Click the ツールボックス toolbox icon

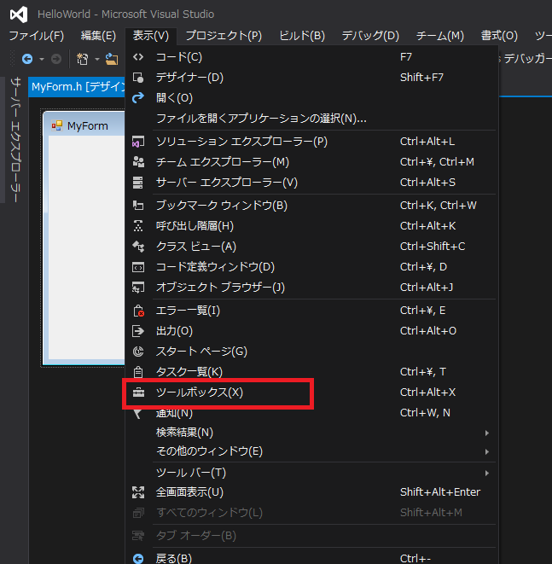(138, 392)
